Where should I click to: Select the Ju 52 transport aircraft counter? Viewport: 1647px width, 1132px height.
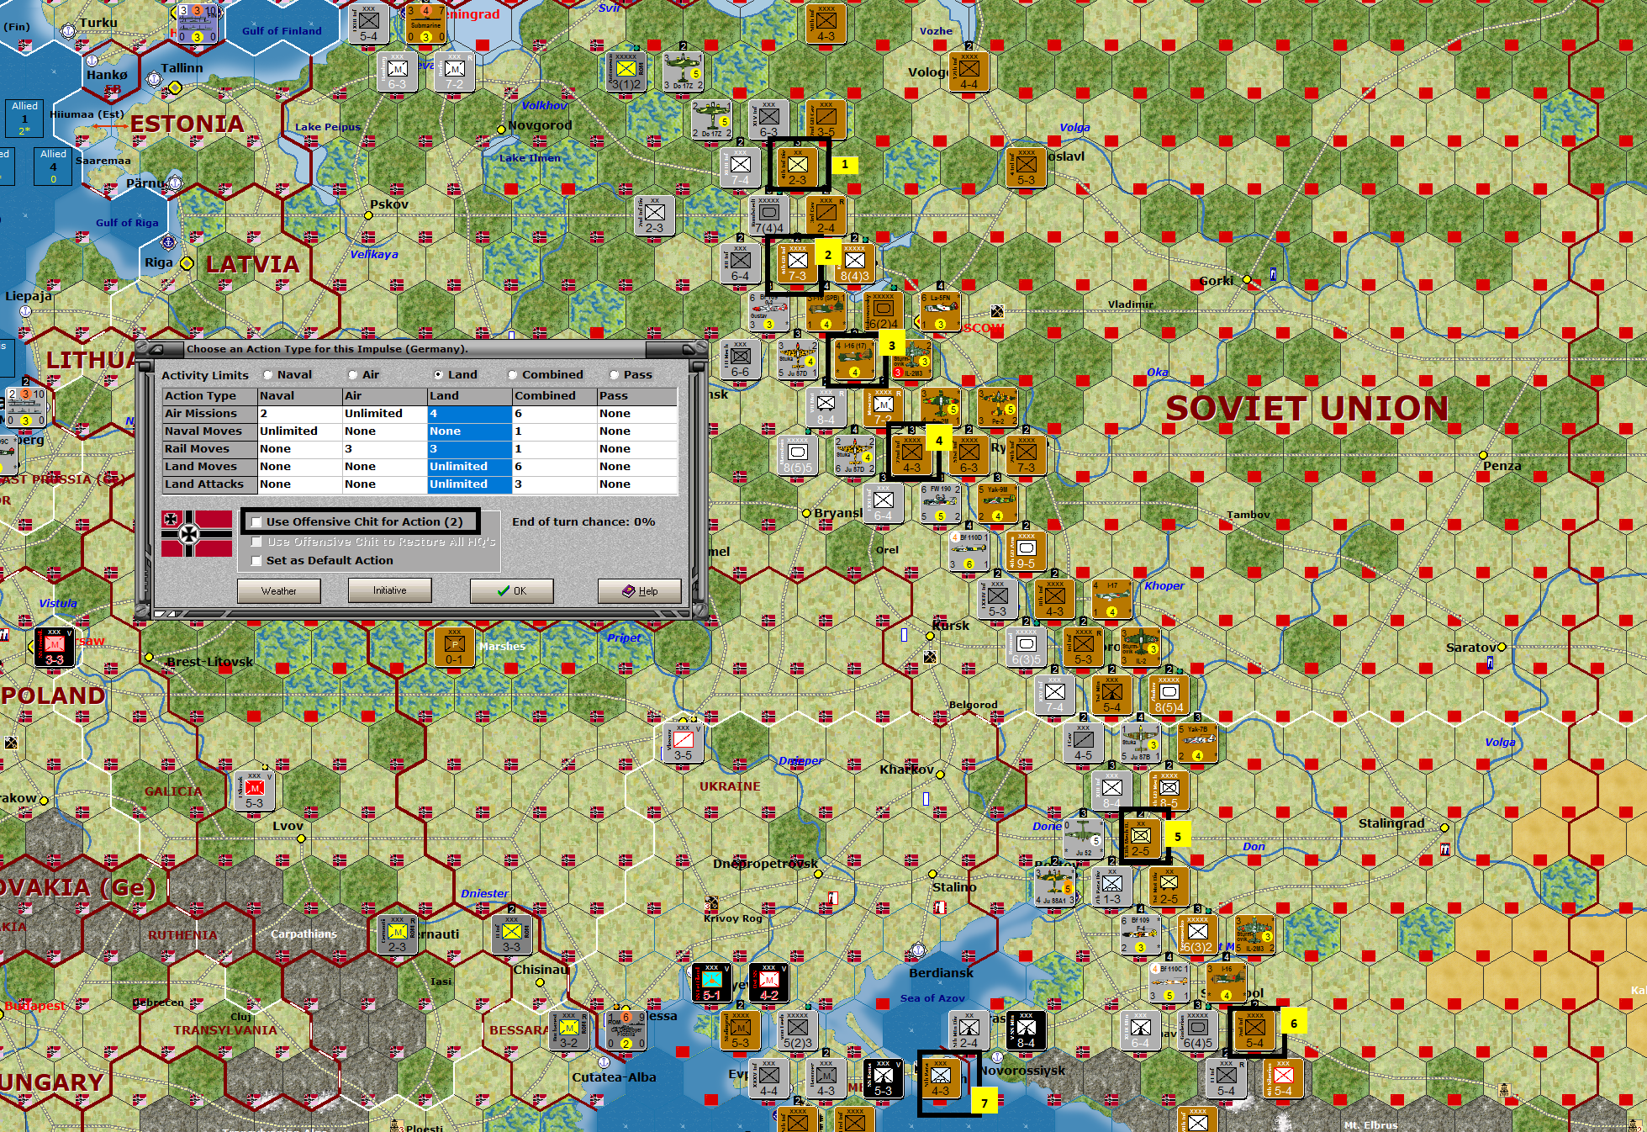tap(1083, 839)
